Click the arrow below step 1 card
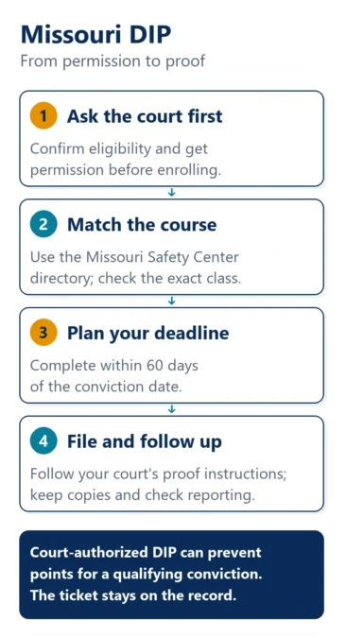346x638 pixels. click(172, 193)
